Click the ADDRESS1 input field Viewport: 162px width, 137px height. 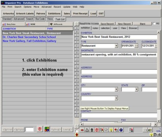pyautogui.click(x=119, y=72)
